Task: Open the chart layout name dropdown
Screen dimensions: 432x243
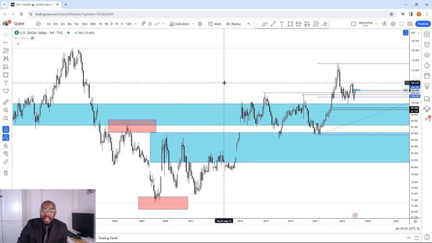Action: pyautogui.click(x=367, y=24)
